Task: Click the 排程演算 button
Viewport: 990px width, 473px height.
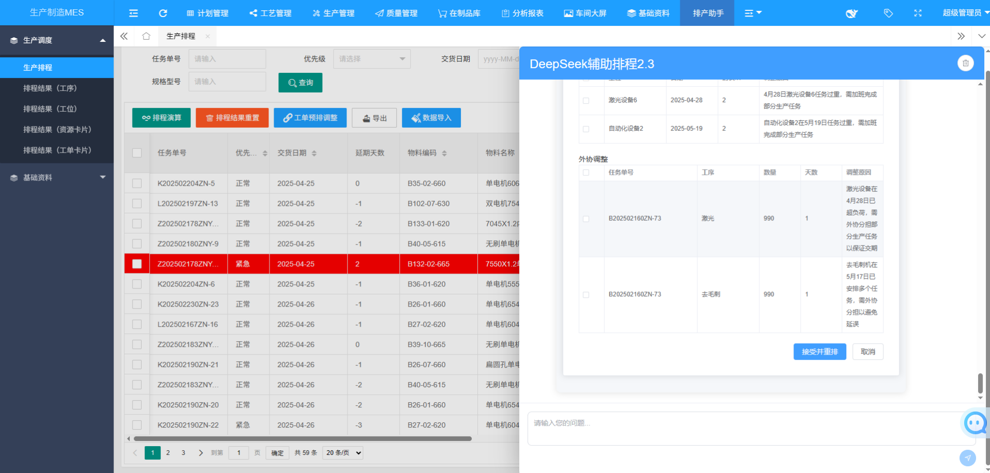Action: coord(161,118)
